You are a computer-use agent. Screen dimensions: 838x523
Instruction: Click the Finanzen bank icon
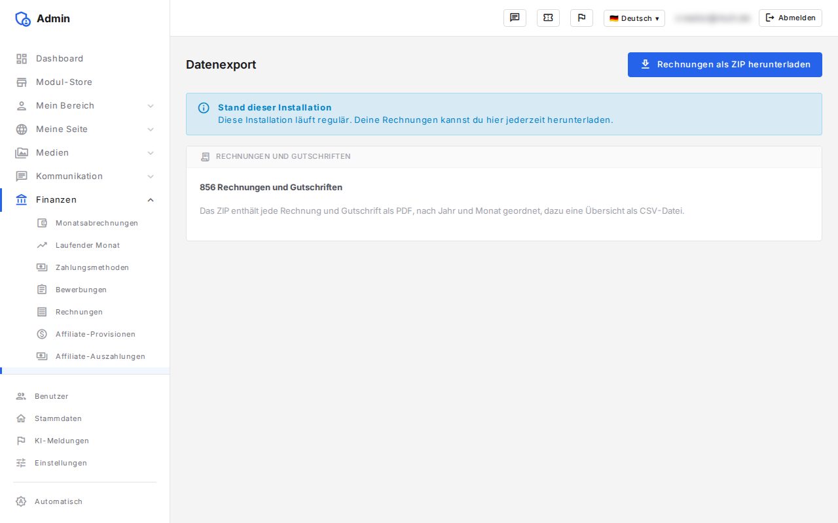coord(22,200)
